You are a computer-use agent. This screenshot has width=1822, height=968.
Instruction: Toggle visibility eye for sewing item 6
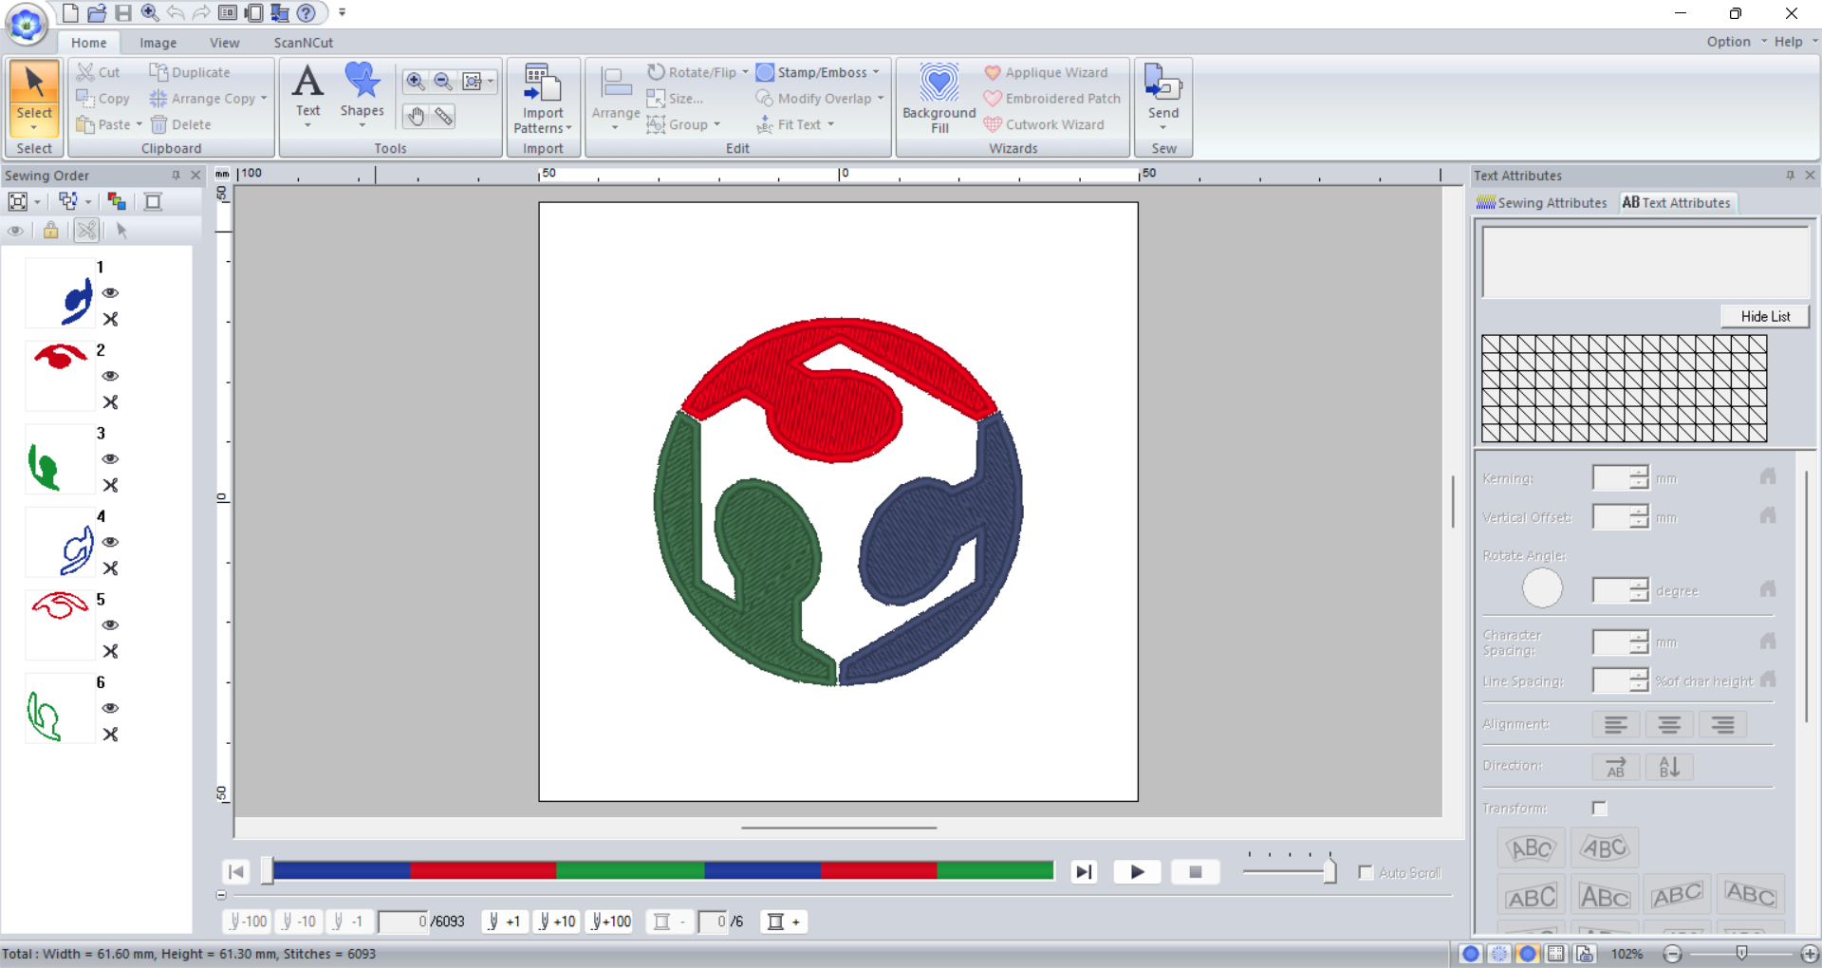point(110,708)
